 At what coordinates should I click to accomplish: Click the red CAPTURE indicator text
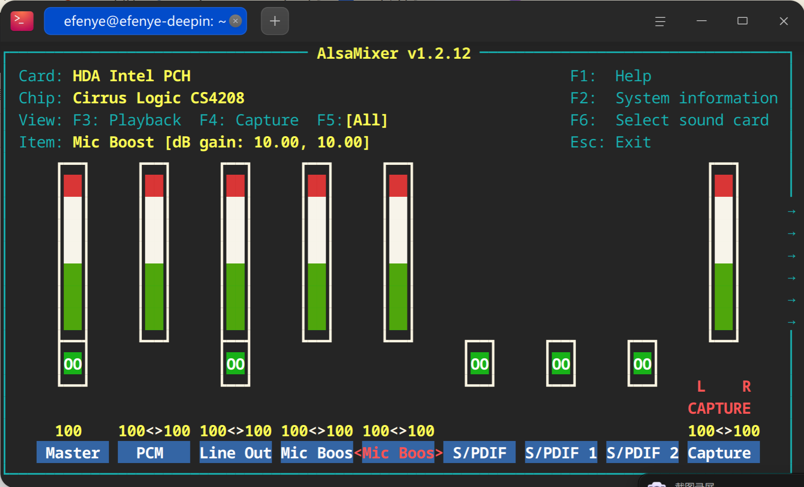click(x=719, y=409)
